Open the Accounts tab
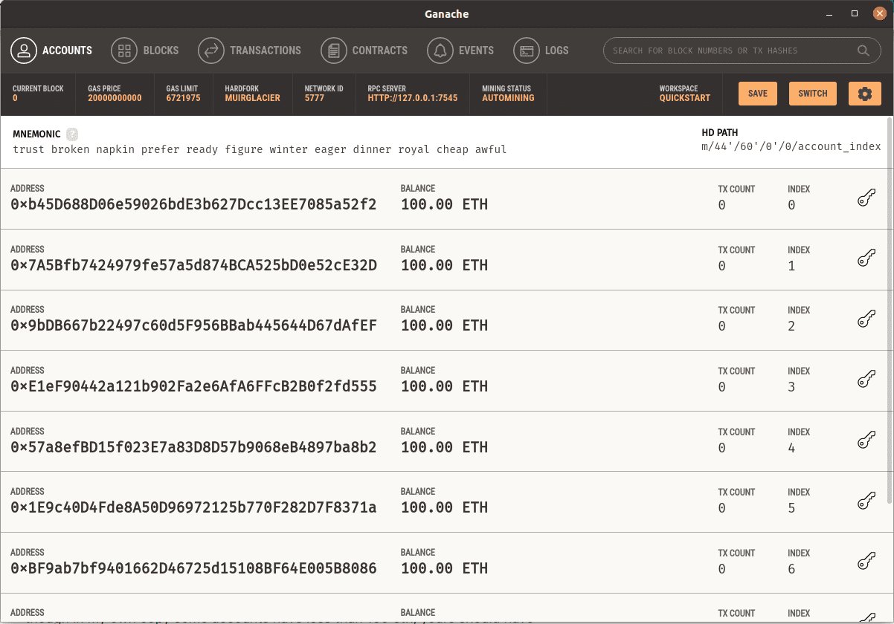Viewport: 894px width, 624px height. [x=52, y=51]
